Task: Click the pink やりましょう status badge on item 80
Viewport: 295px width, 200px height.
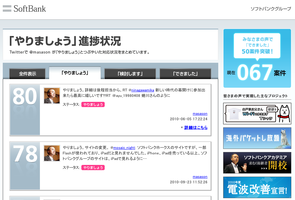Action: 93,105
